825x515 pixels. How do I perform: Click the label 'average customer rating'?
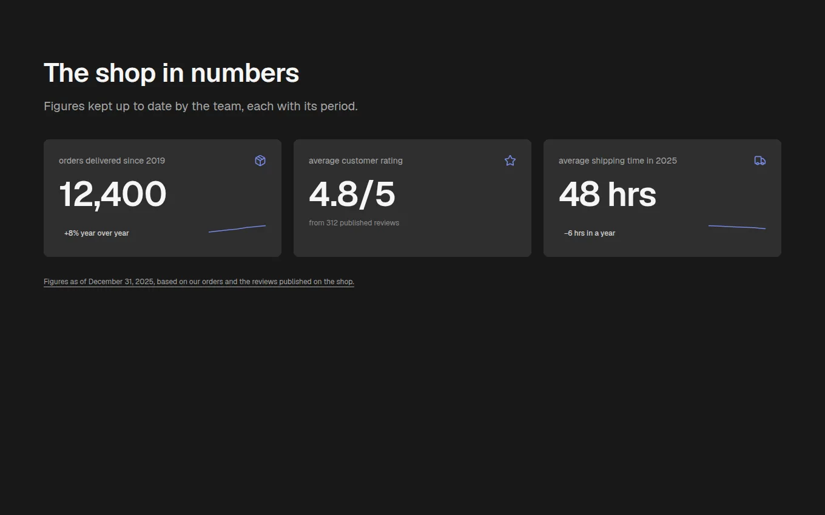click(x=355, y=161)
